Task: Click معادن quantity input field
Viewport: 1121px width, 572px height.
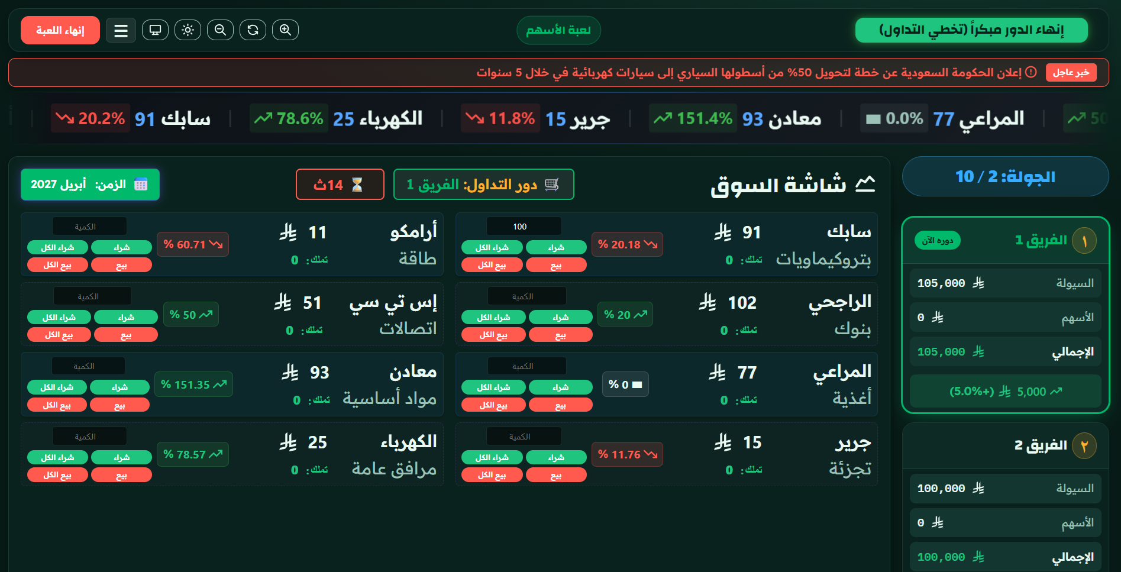Action: [x=88, y=366]
